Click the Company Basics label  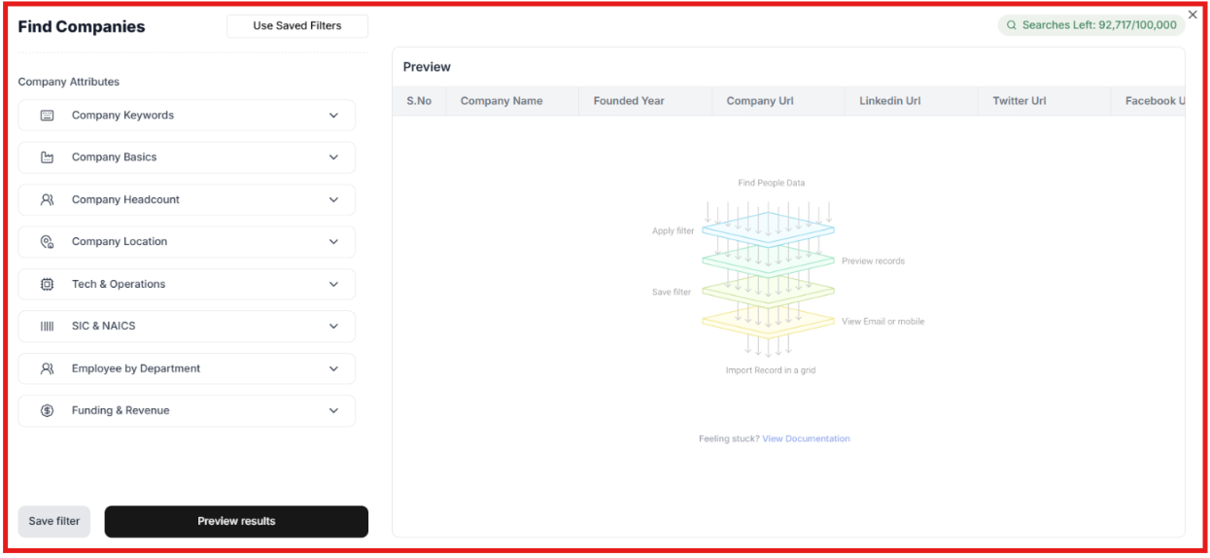click(114, 157)
